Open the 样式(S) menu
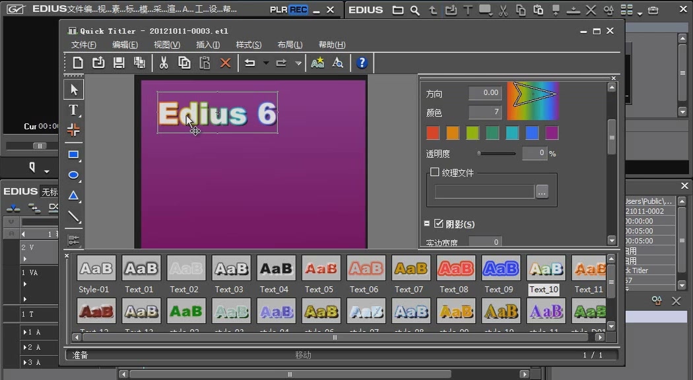 tap(248, 45)
